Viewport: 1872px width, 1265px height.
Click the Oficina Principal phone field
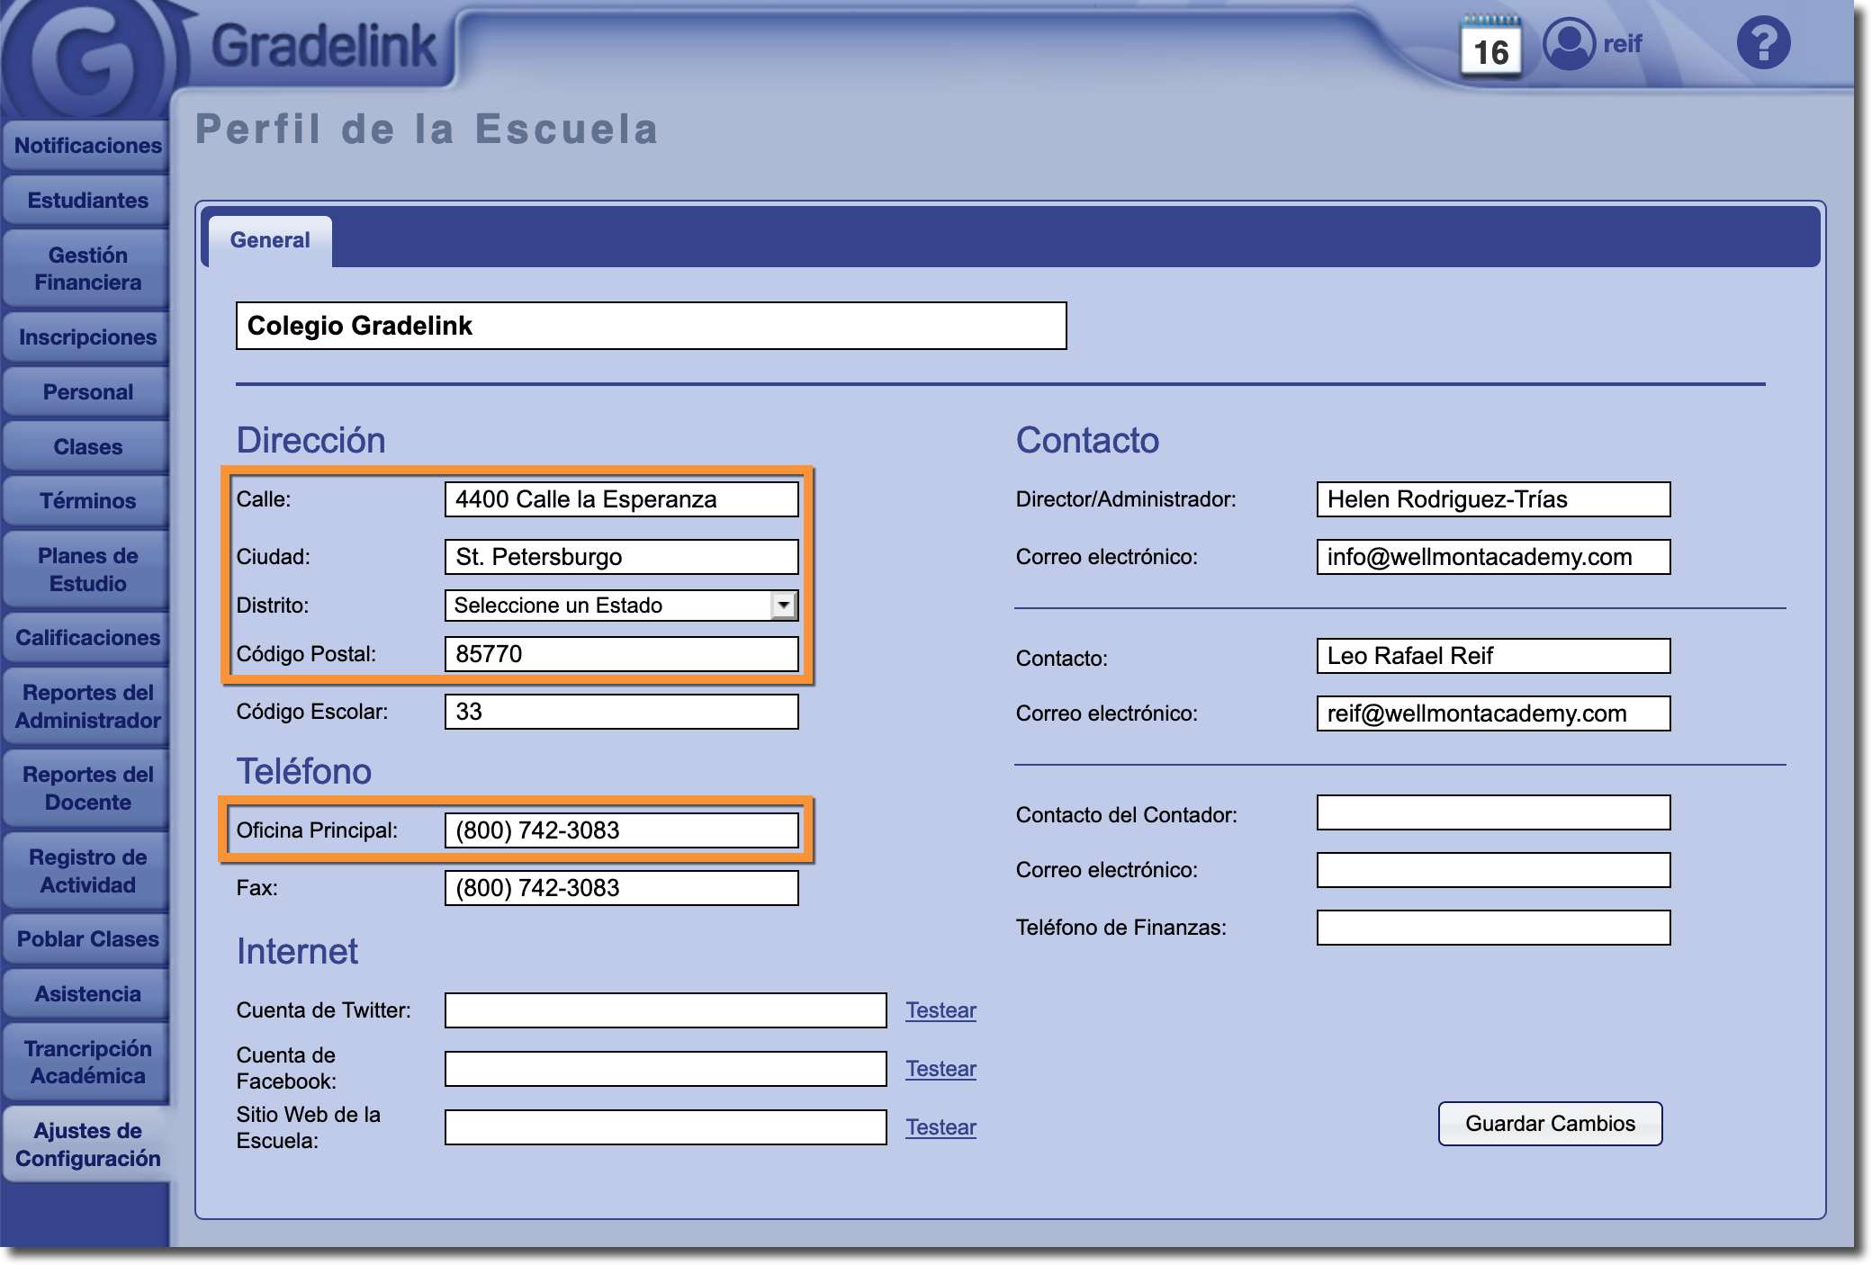[x=621, y=830]
